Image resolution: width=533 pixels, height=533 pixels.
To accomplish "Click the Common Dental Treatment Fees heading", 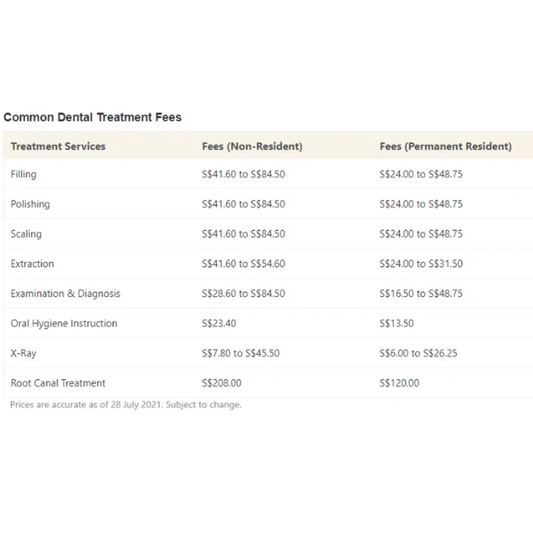I will [93, 117].
